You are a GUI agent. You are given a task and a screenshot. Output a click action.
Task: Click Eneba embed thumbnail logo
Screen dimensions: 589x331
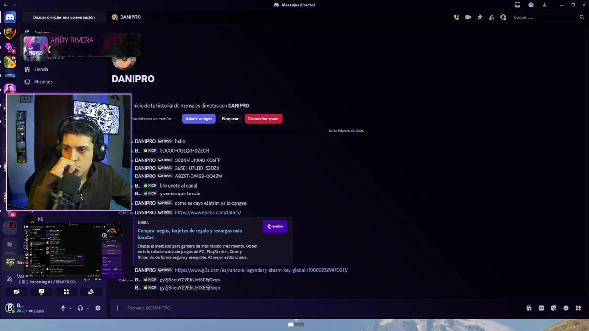pyautogui.click(x=275, y=226)
